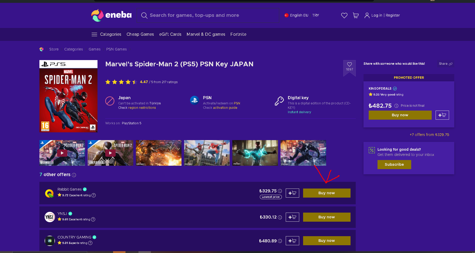Go to PSN Games breadcrumb
Screen dimensions: 475x253
tap(116, 49)
